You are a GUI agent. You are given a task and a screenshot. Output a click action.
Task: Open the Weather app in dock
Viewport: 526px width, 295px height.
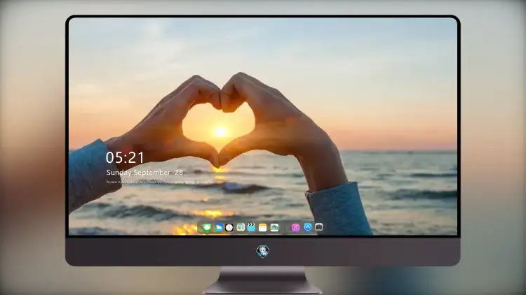pyautogui.click(x=218, y=227)
